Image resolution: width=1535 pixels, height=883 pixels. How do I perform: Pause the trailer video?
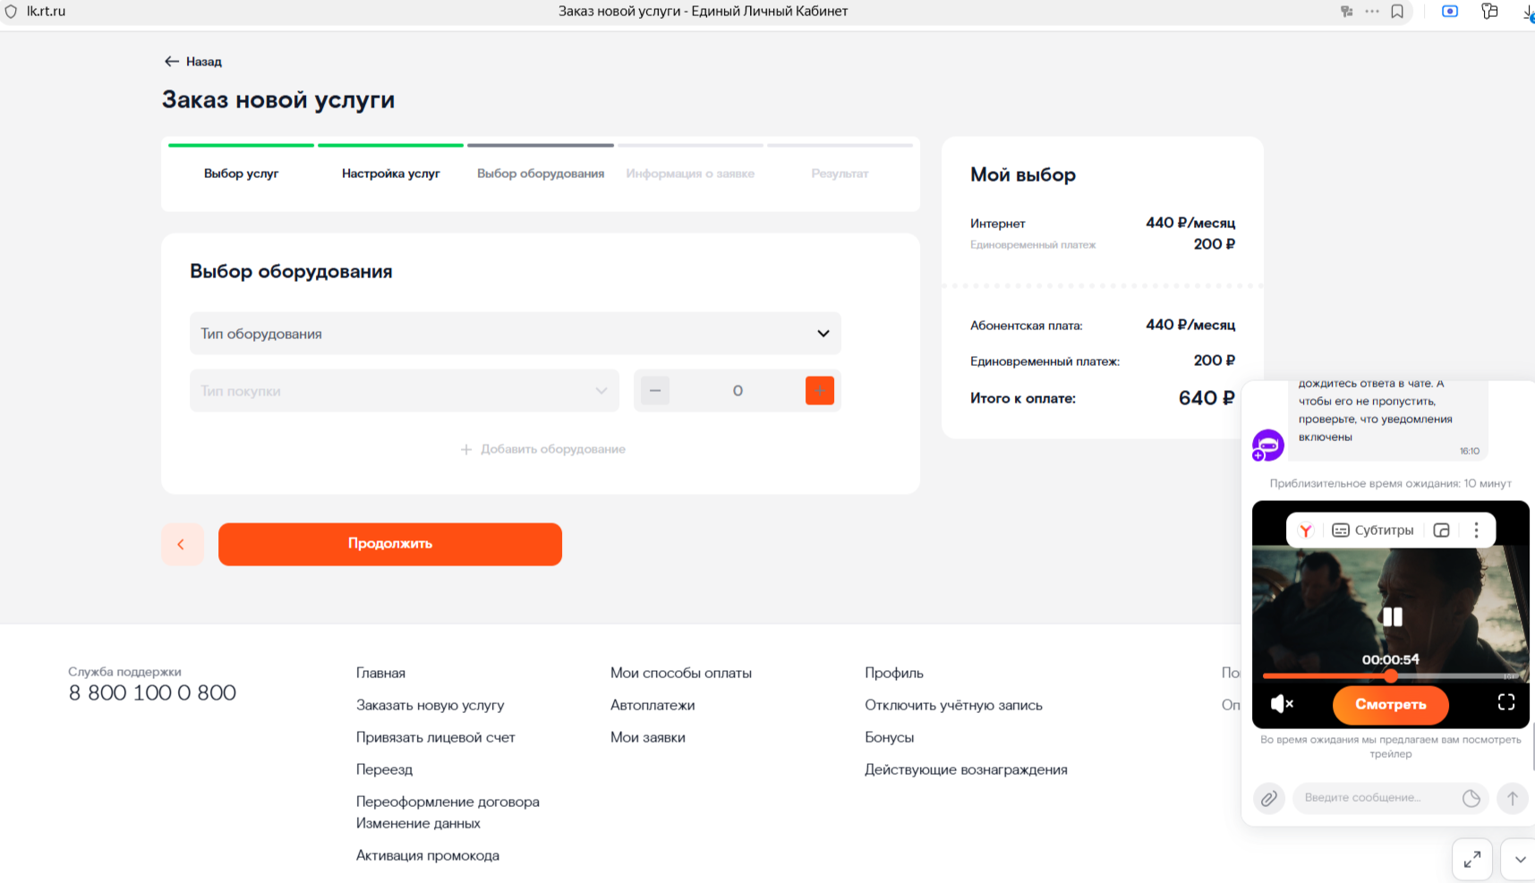(1392, 616)
